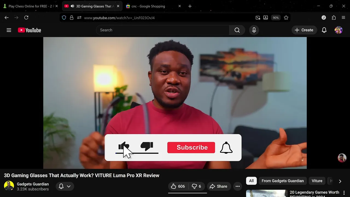Open browser extensions puzzle icon
This screenshot has height=197, width=350.
334,18
